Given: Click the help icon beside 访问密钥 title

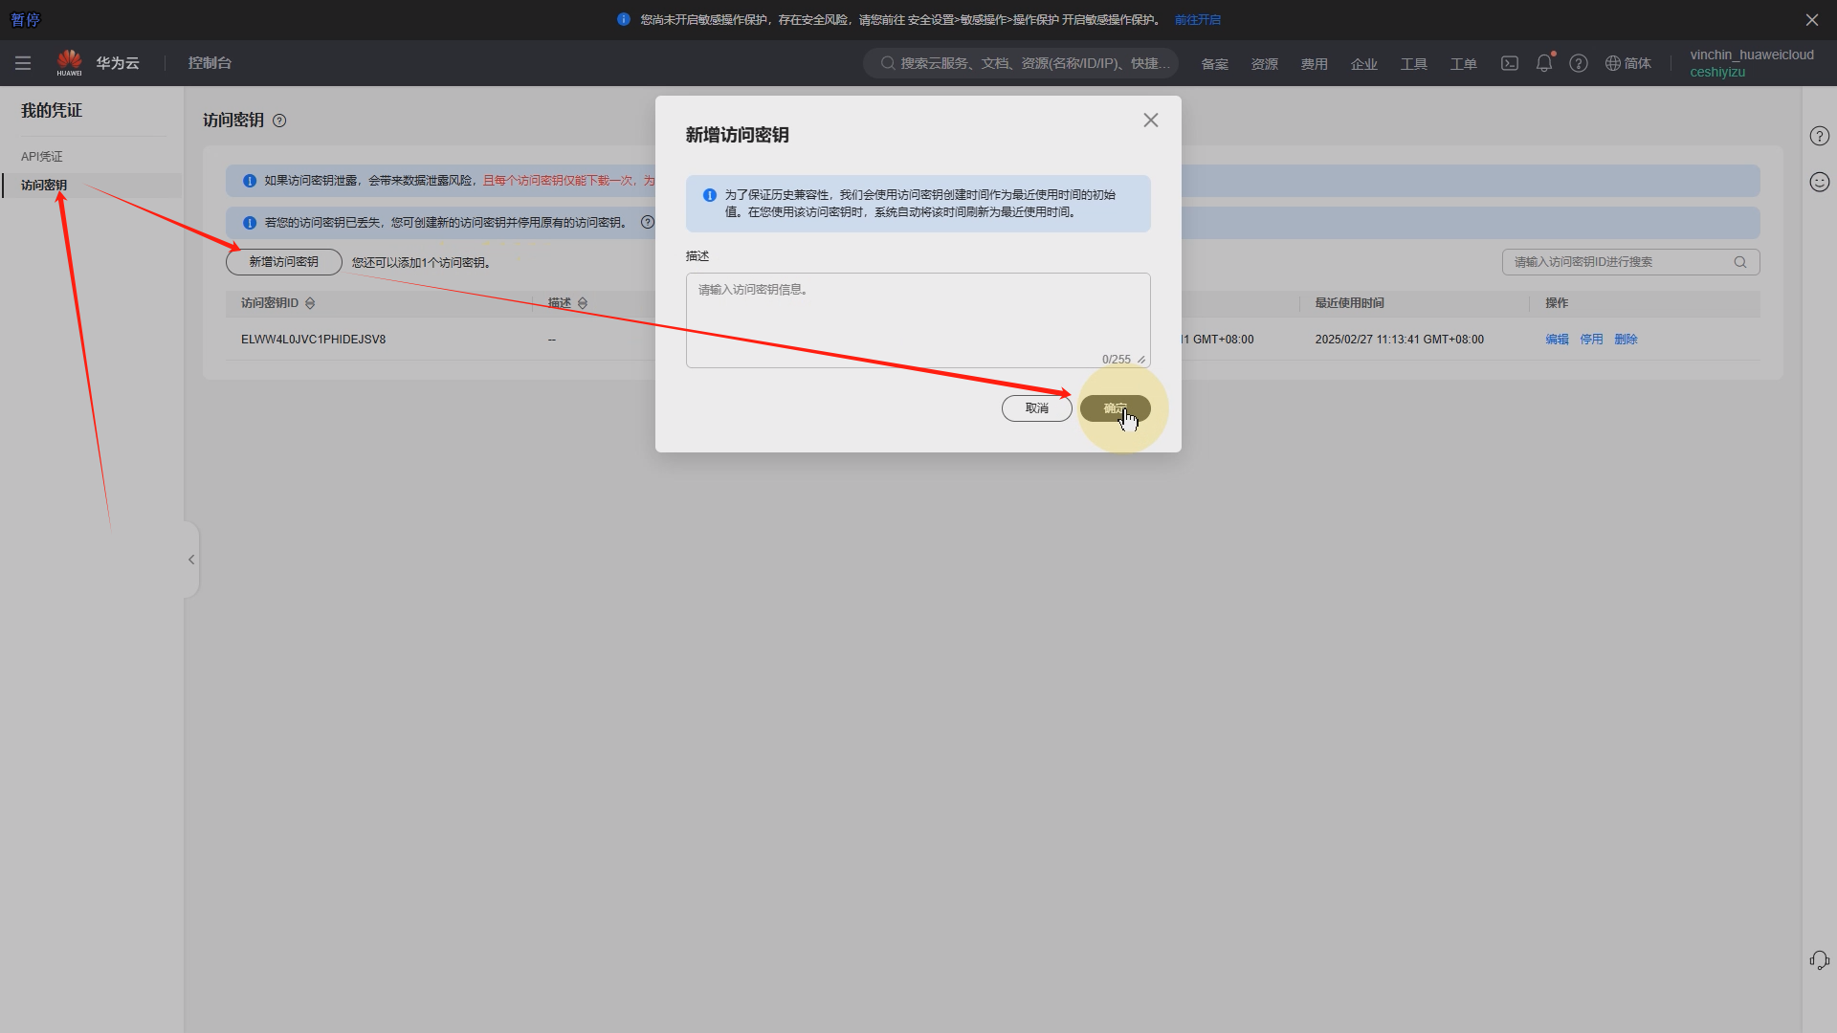Looking at the screenshot, I should click(279, 121).
